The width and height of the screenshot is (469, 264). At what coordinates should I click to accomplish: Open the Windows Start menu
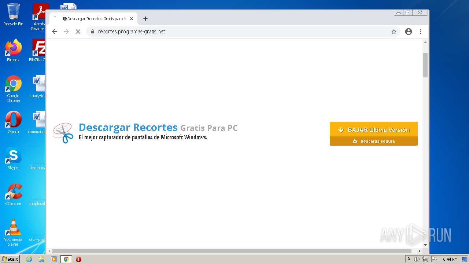tap(10, 259)
